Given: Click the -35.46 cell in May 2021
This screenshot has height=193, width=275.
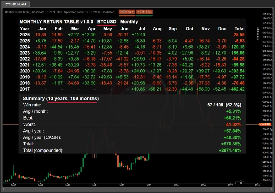Looking at the screenshot, I should (x=106, y=65).
